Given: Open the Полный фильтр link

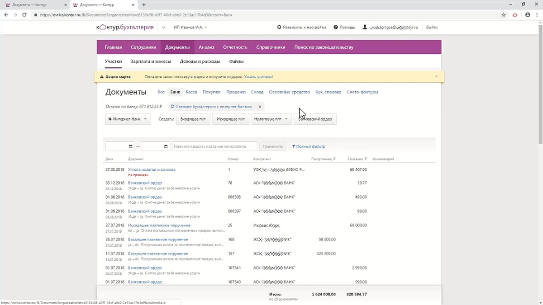Looking at the screenshot, I should pos(309,146).
